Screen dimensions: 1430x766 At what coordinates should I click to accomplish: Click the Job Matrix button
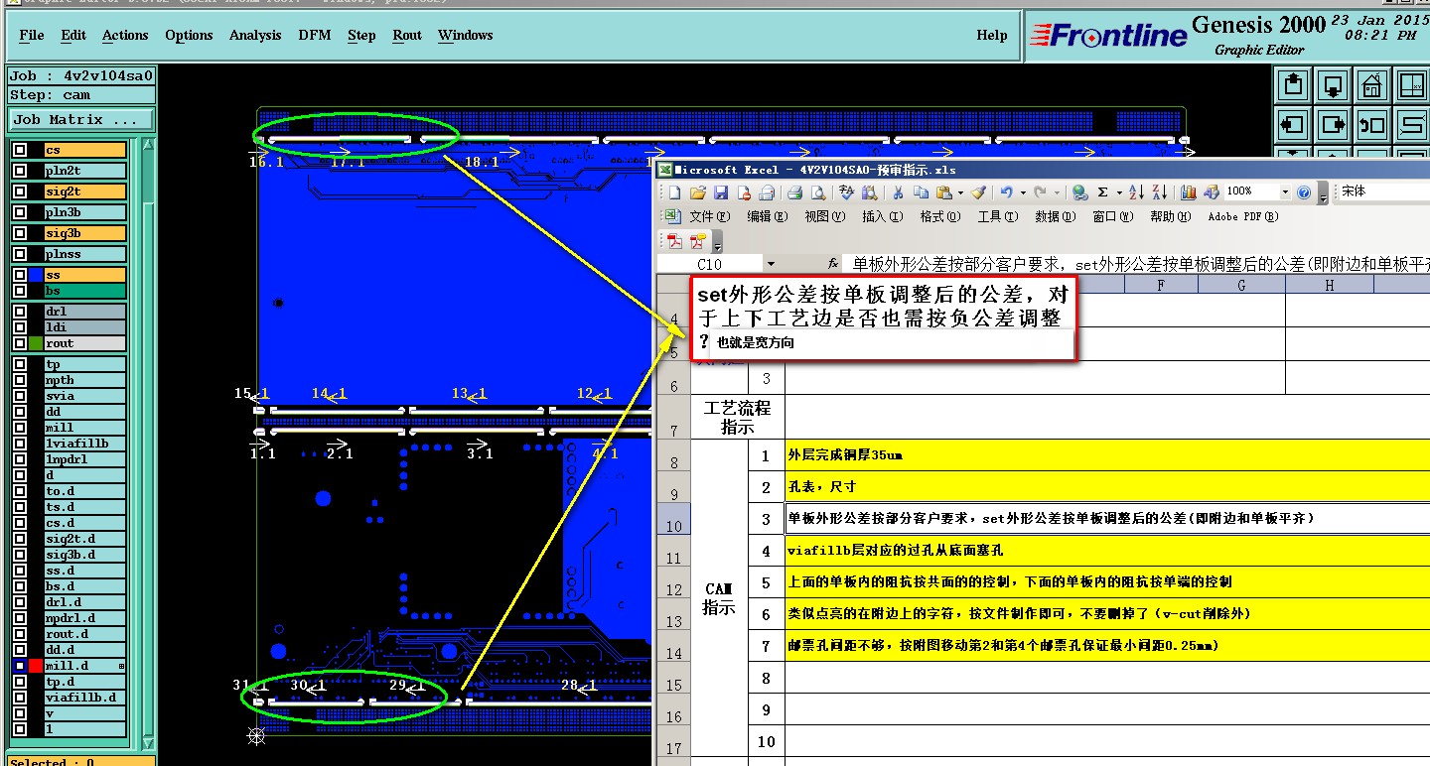pyautogui.click(x=80, y=119)
